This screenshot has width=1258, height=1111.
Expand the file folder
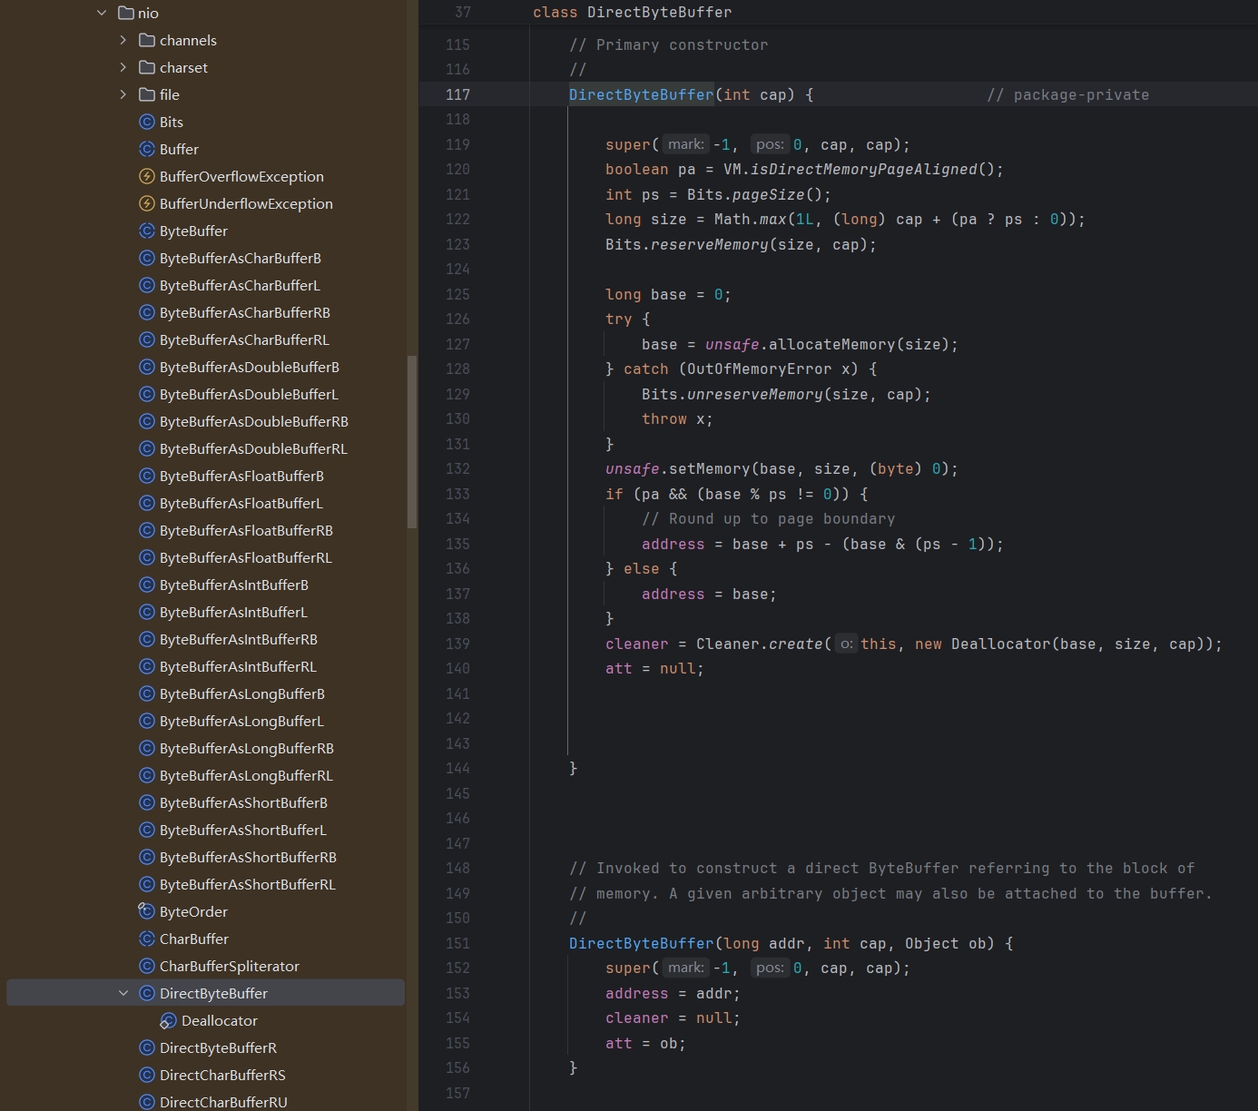pyautogui.click(x=123, y=94)
